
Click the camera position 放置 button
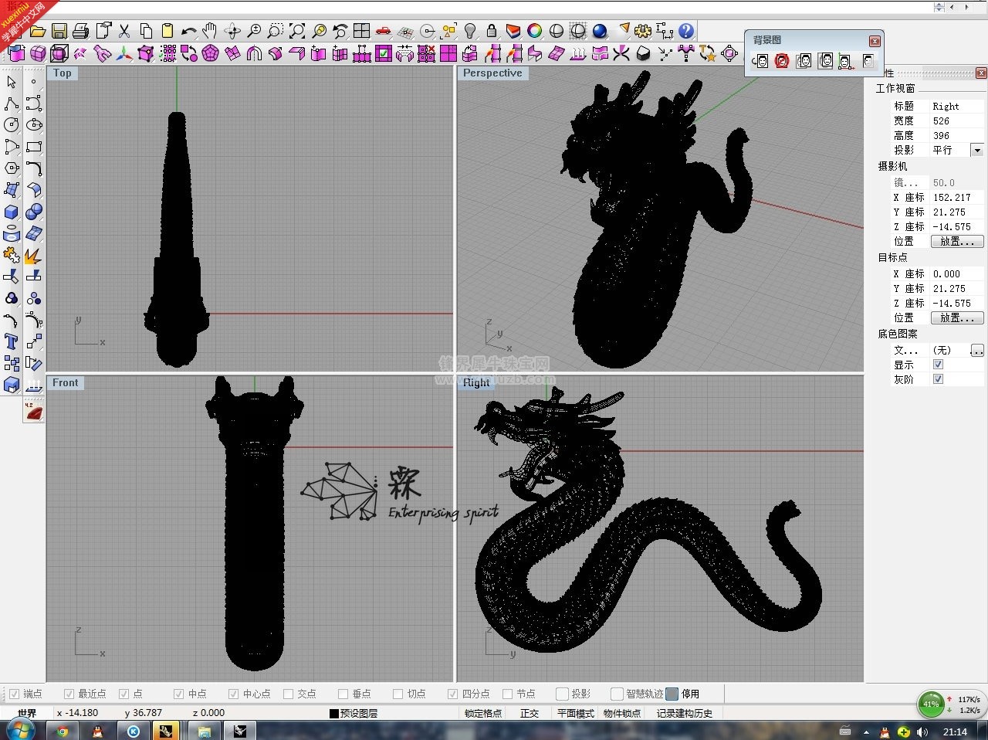point(957,242)
